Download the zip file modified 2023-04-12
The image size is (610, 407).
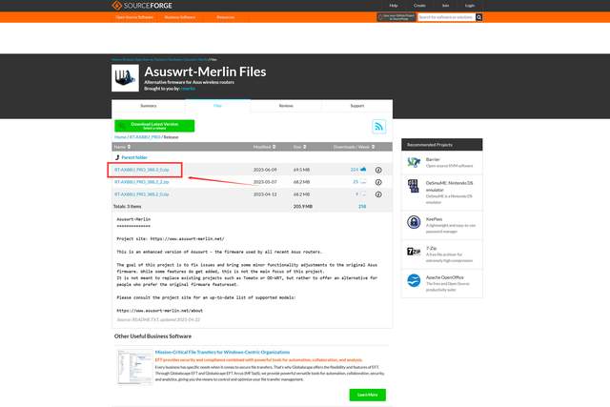(x=142, y=194)
